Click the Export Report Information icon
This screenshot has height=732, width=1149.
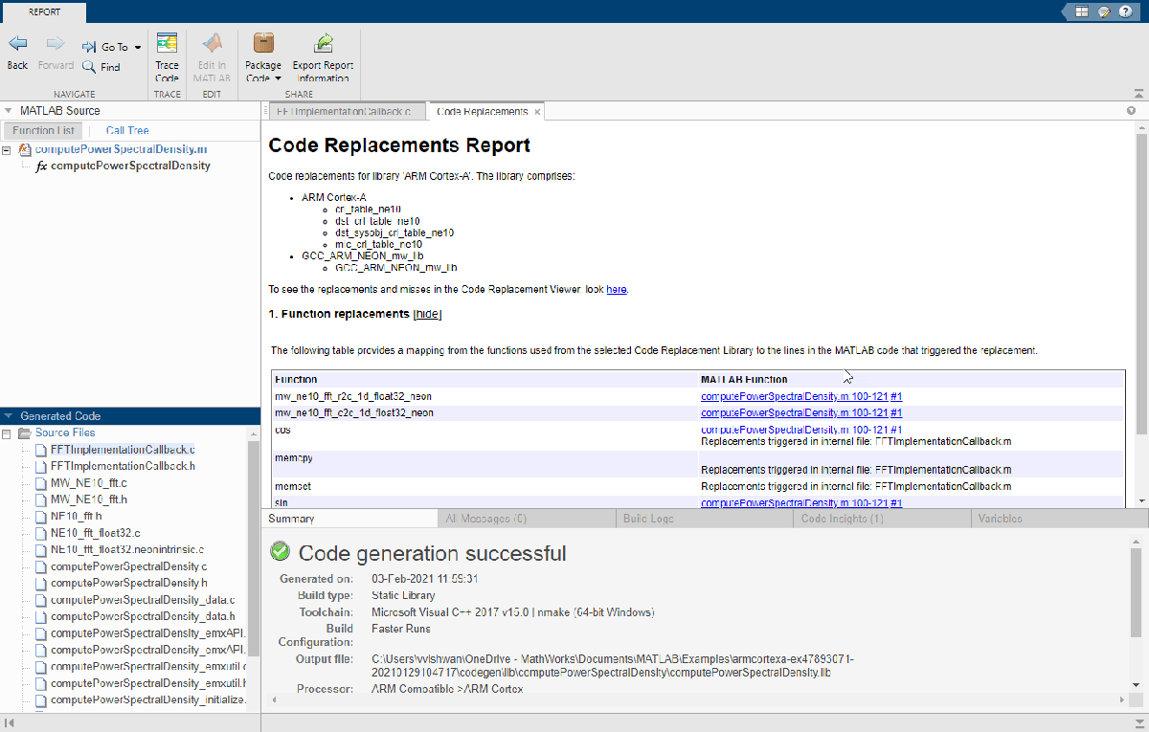(x=324, y=44)
